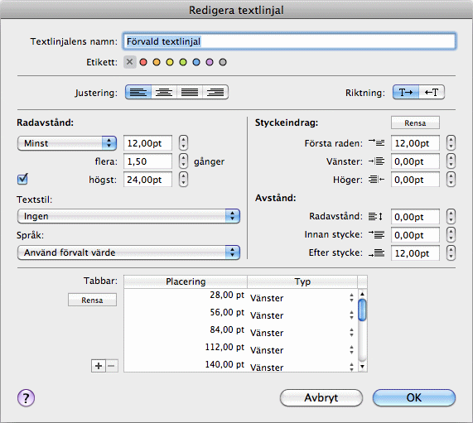Select the 140,00 pt placement cell
The height and width of the screenshot is (423, 473).
click(186, 365)
